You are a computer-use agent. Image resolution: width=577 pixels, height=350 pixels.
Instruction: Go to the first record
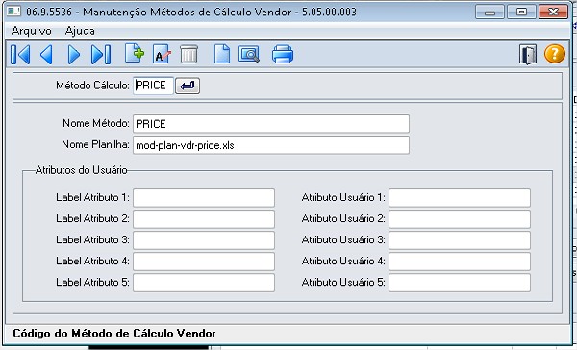coord(20,55)
